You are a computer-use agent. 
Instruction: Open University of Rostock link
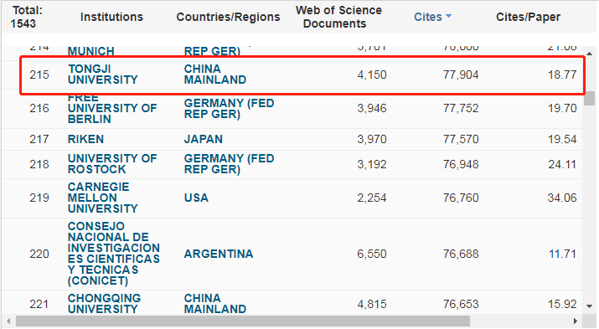coord(112,164)
